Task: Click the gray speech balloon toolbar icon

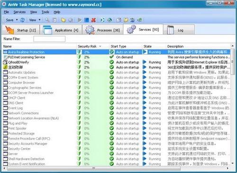Action: [x=71, y=20]
